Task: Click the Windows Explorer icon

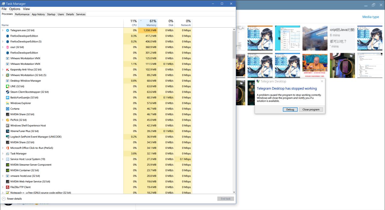Action: point(8,103)
